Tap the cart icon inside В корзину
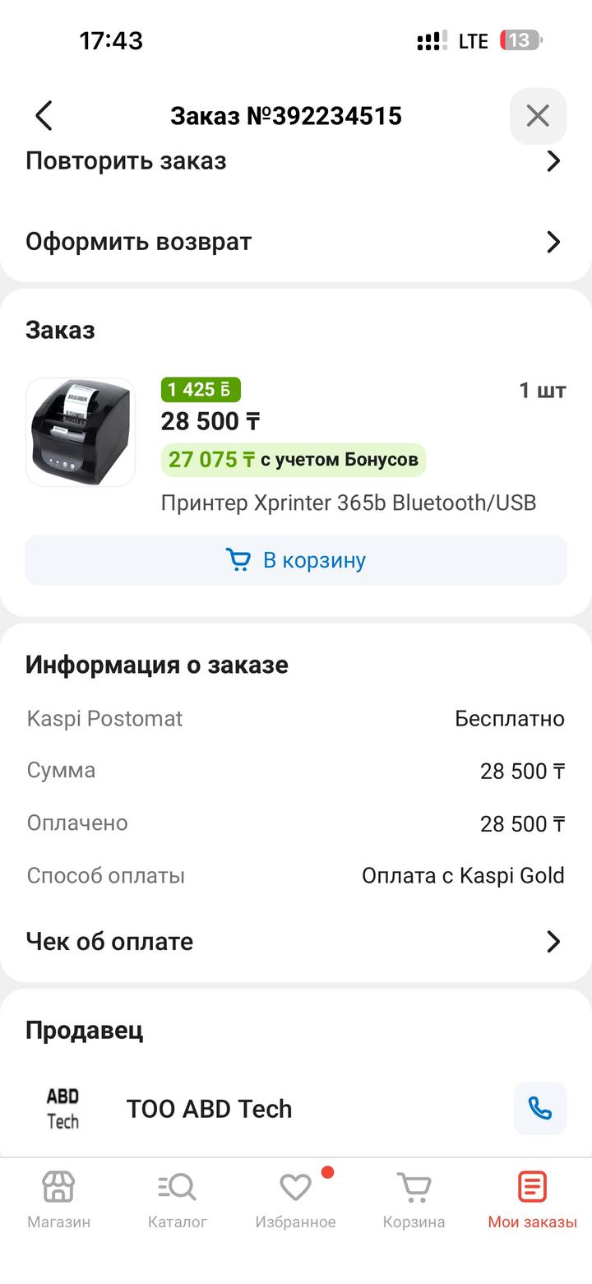The image size is (592, 1284). pyautogui.click(x=238, y=560)
